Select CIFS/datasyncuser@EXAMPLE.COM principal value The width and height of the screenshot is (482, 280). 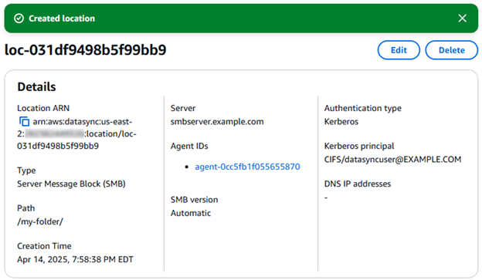393,160
